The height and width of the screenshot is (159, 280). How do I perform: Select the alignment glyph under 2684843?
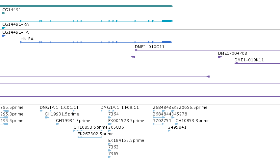pyautogui.click(x=159, y=111)
